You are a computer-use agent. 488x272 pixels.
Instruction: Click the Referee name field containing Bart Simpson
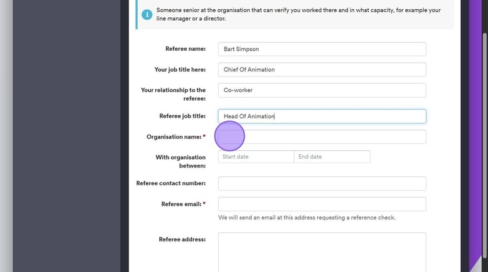321,49
